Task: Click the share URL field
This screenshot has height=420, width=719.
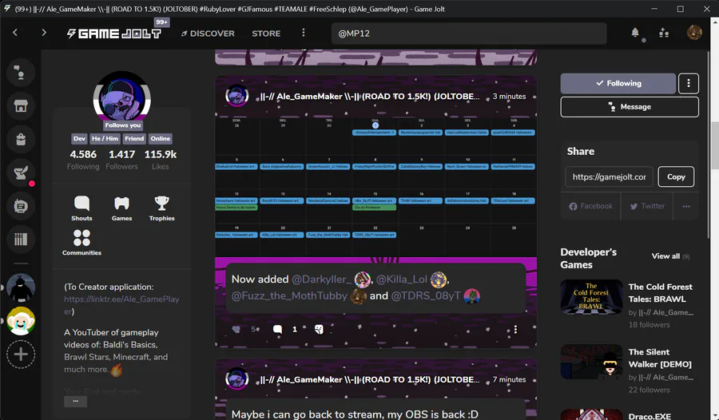Action: pos(609,176)
